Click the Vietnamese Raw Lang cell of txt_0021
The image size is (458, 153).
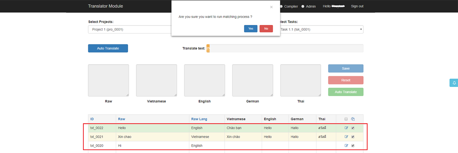click(x=207, y=136)
